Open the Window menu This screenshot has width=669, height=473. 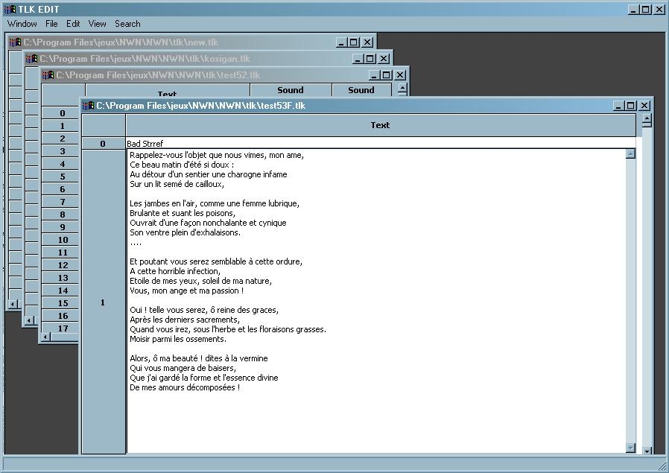pyautogui.click(x=22, y=24)
